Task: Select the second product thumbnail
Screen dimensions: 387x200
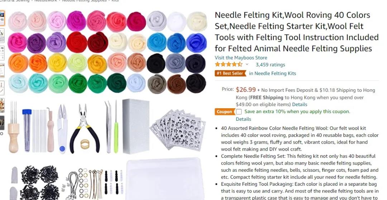Action: click(x=2, y=35)
